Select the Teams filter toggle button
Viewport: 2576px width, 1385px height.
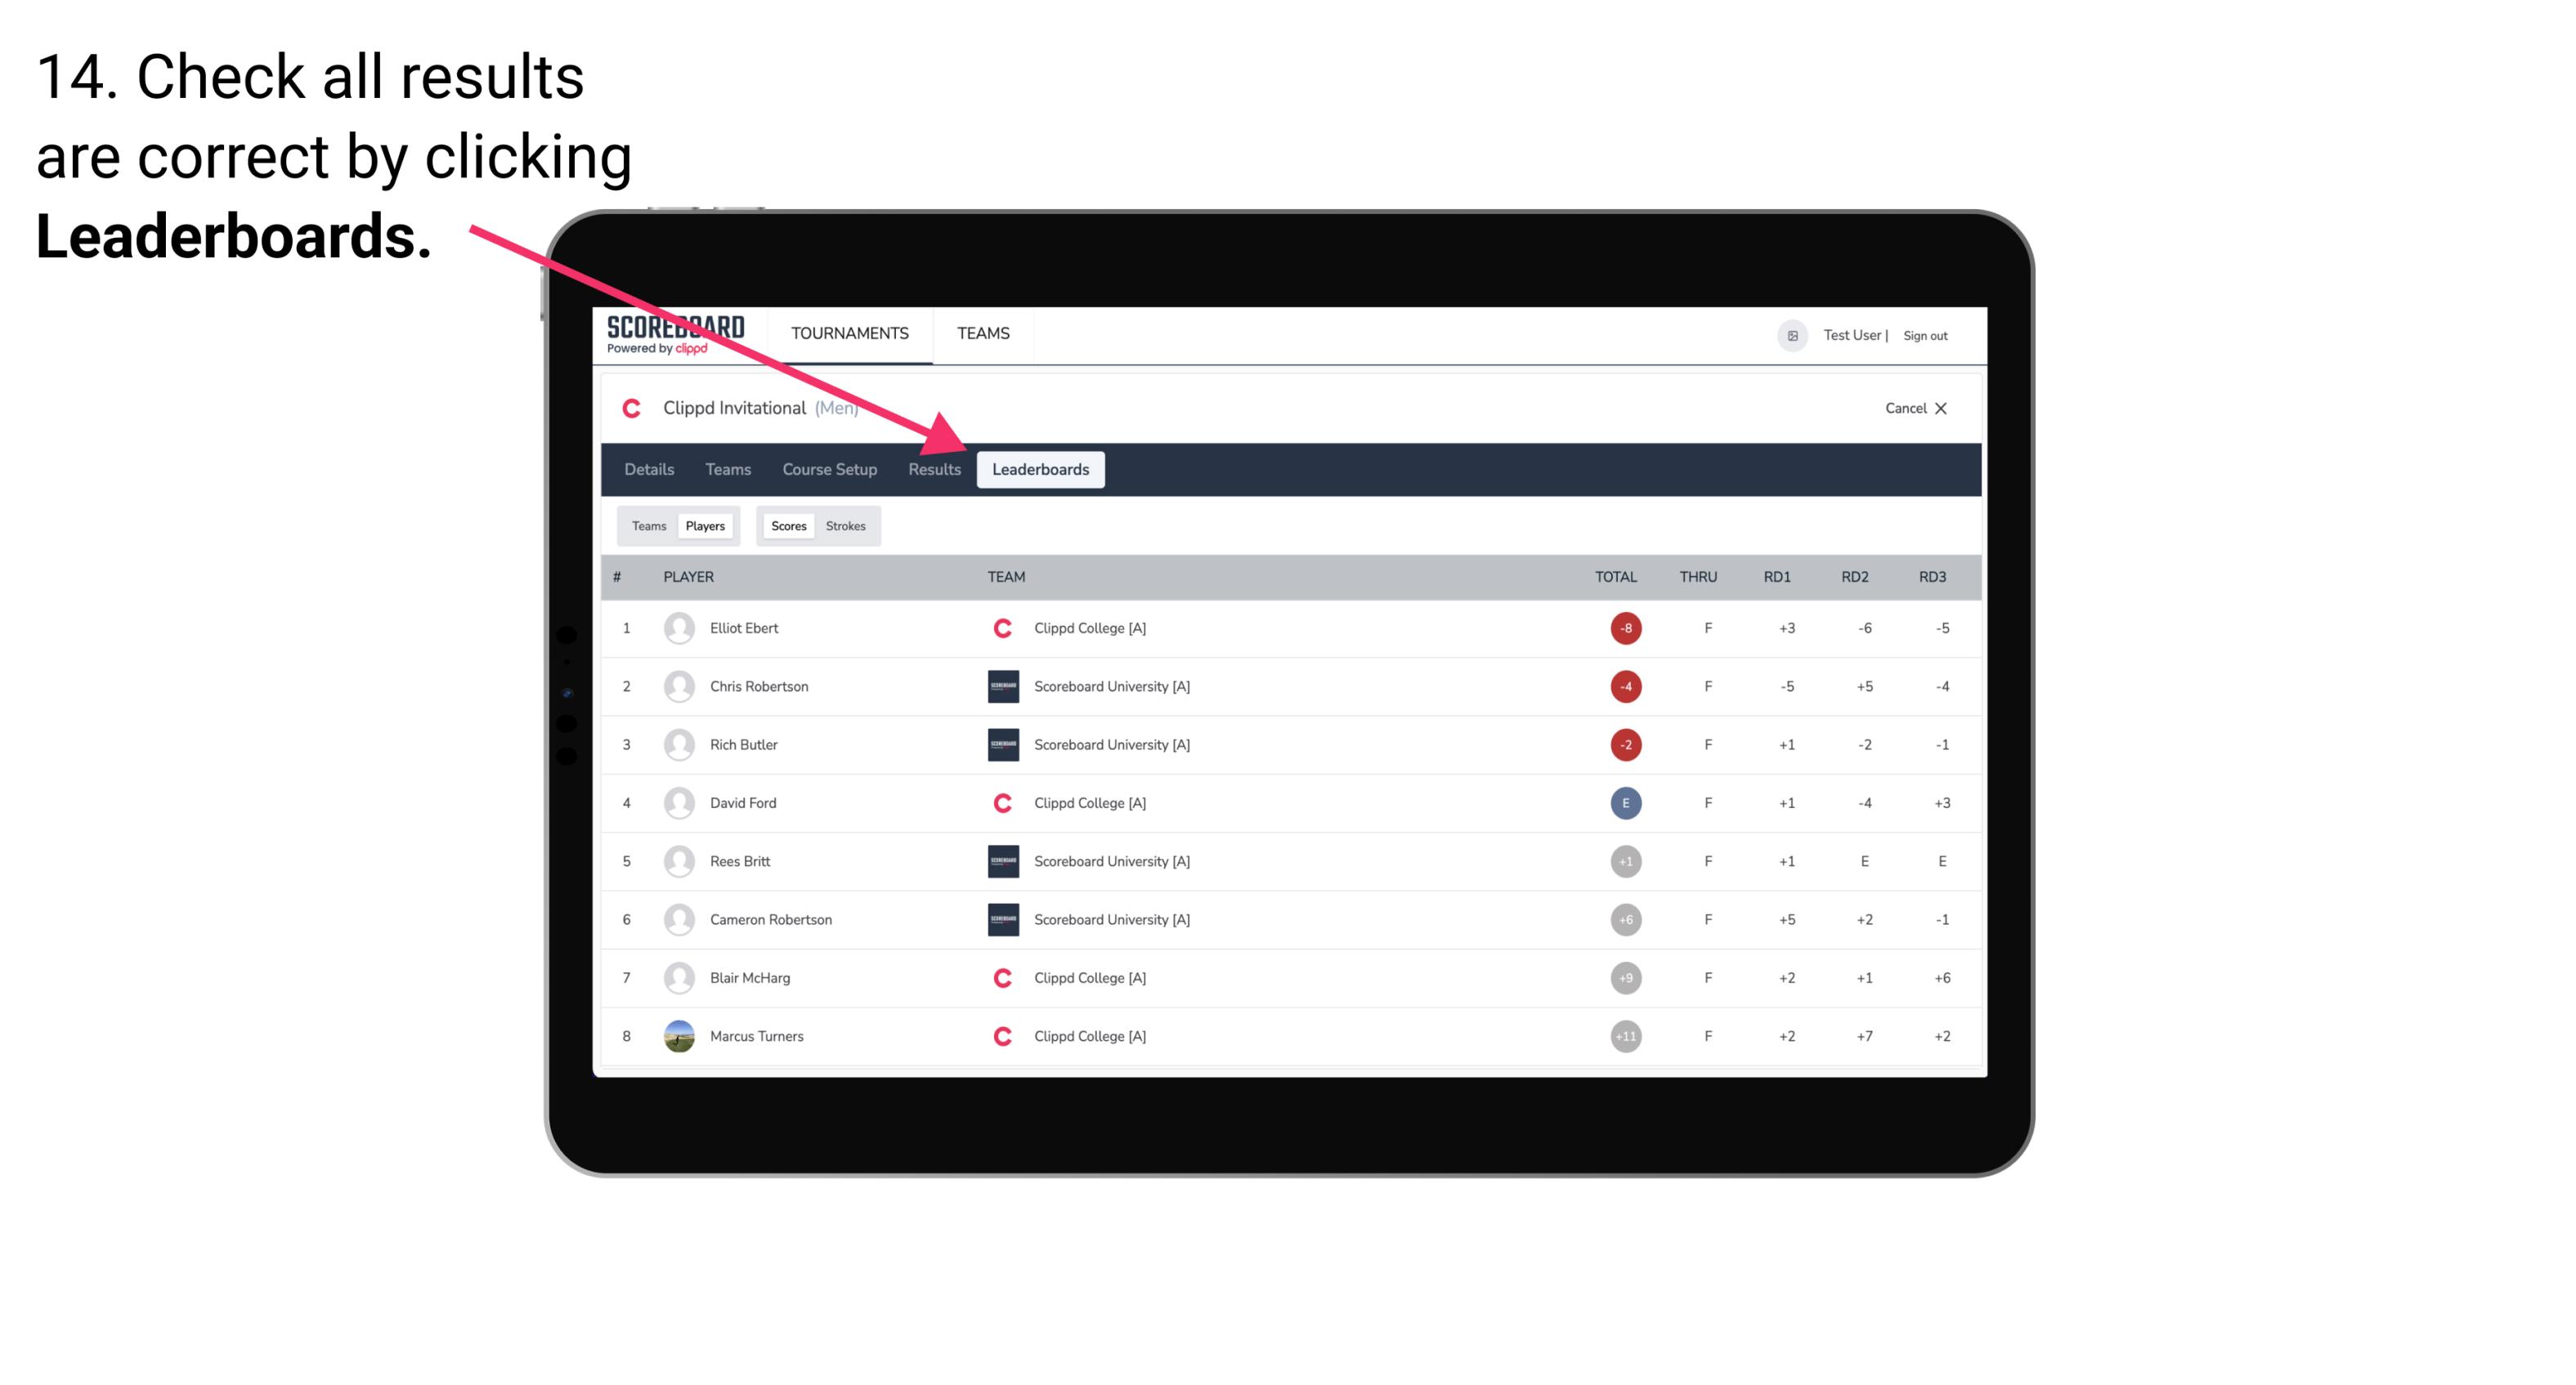point(648,525)
